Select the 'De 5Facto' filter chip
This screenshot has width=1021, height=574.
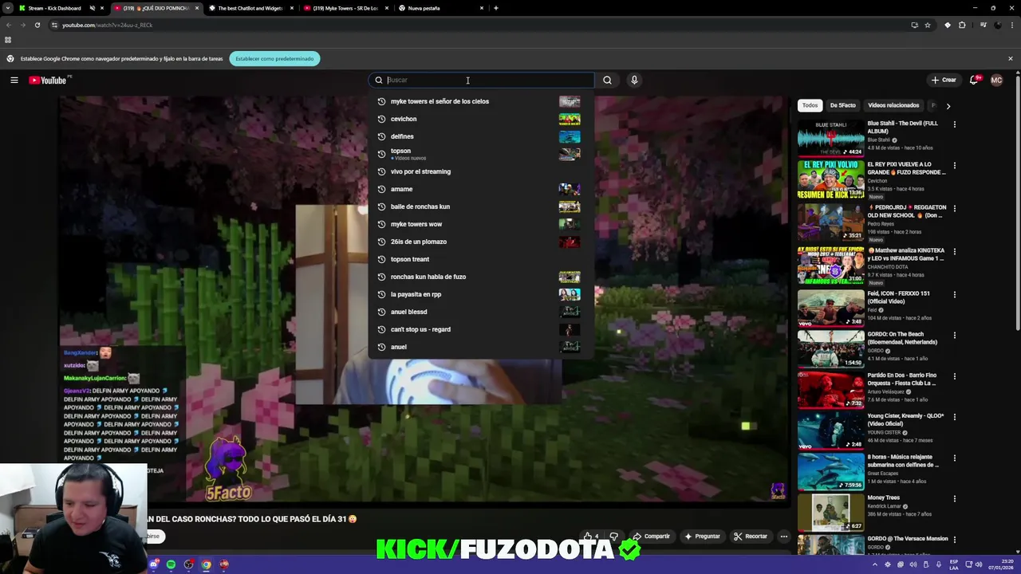[x=842, y=105]
